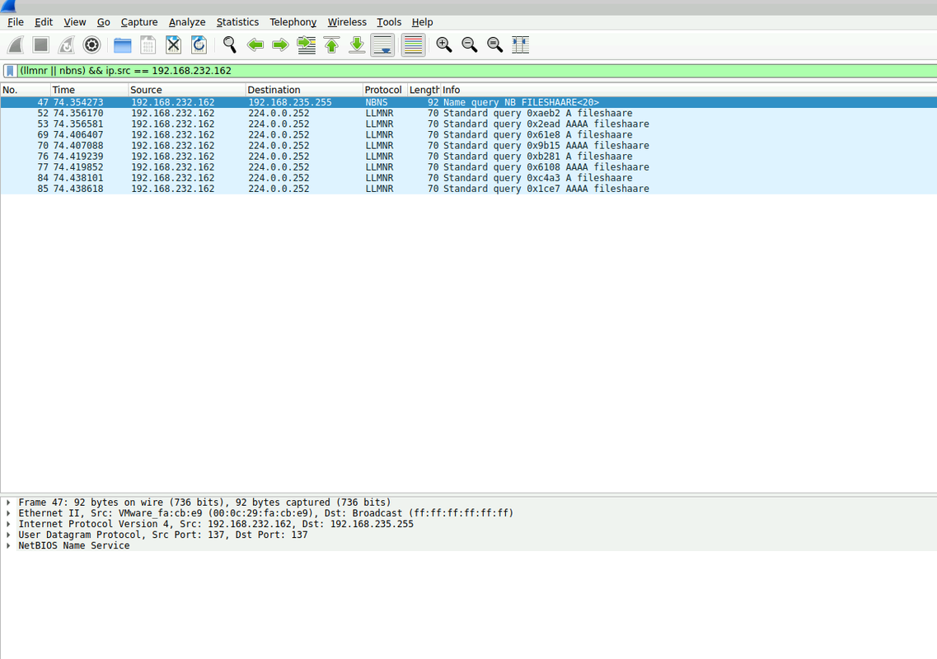The width and height of the screenshot is (937, 659).
Task: Find a packet magnifier icon
Action: 229,44
